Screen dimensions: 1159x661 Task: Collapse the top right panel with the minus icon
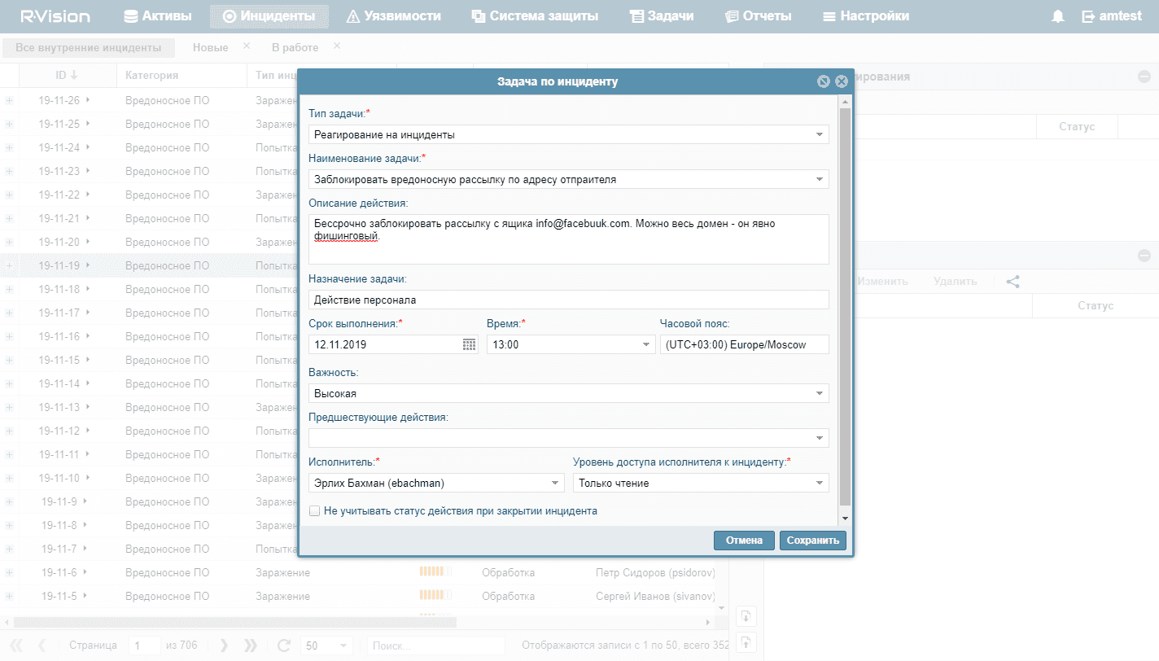click(x=1144, y=77)
